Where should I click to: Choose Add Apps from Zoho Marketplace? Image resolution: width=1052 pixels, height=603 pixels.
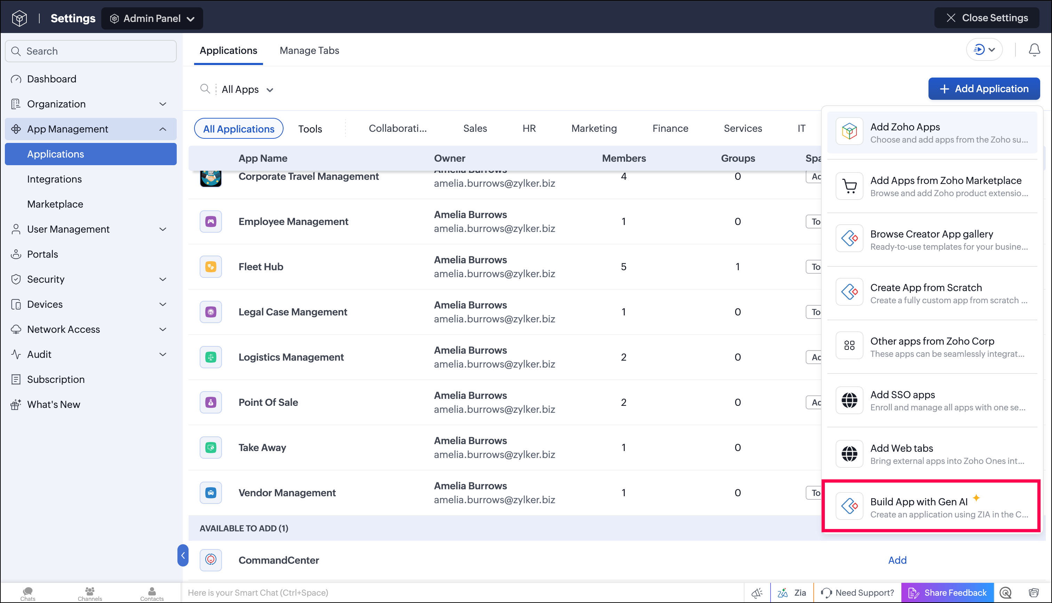932,186
